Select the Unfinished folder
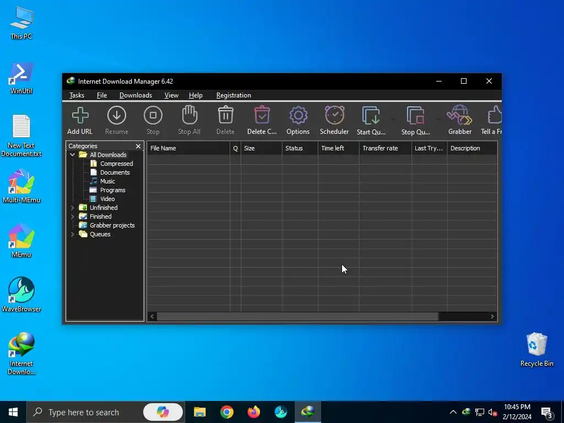Image resolution: width=564 pixels, height=423 pixels. coord(104,208)
